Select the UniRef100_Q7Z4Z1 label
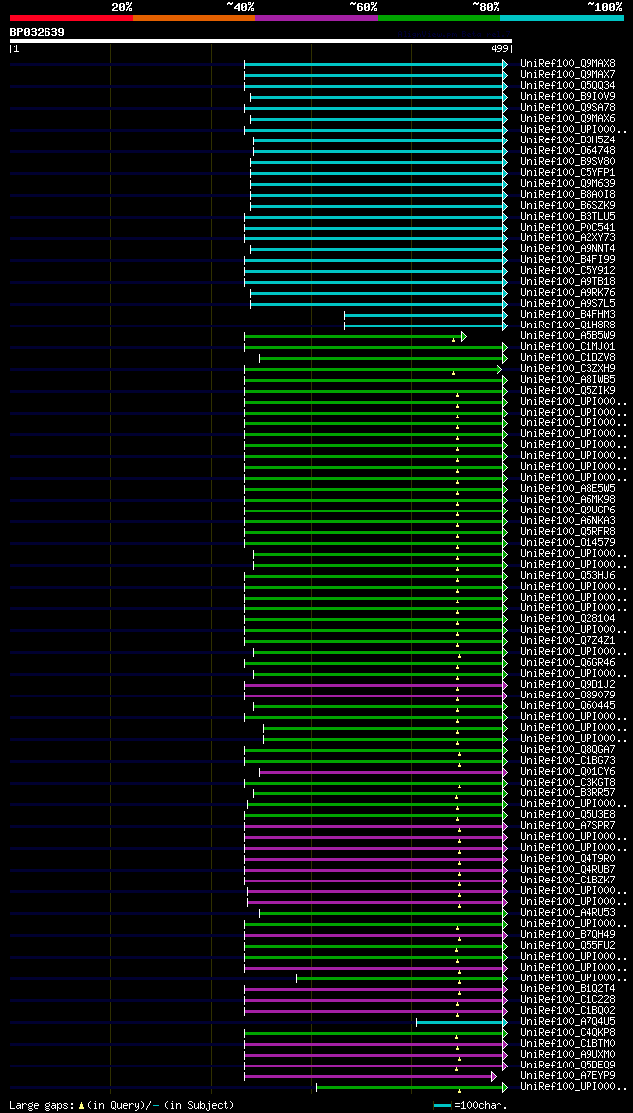The width and height of the screenshot is (633, 1113). click(568, 641)
